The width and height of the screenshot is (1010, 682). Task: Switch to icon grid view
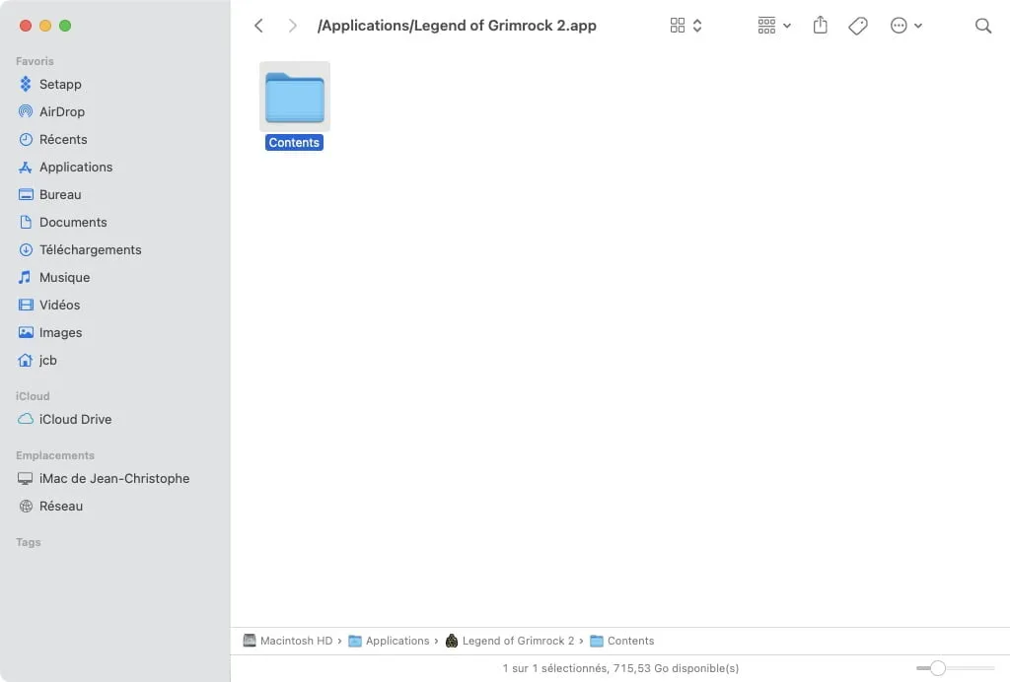click(x=677, y=26)
